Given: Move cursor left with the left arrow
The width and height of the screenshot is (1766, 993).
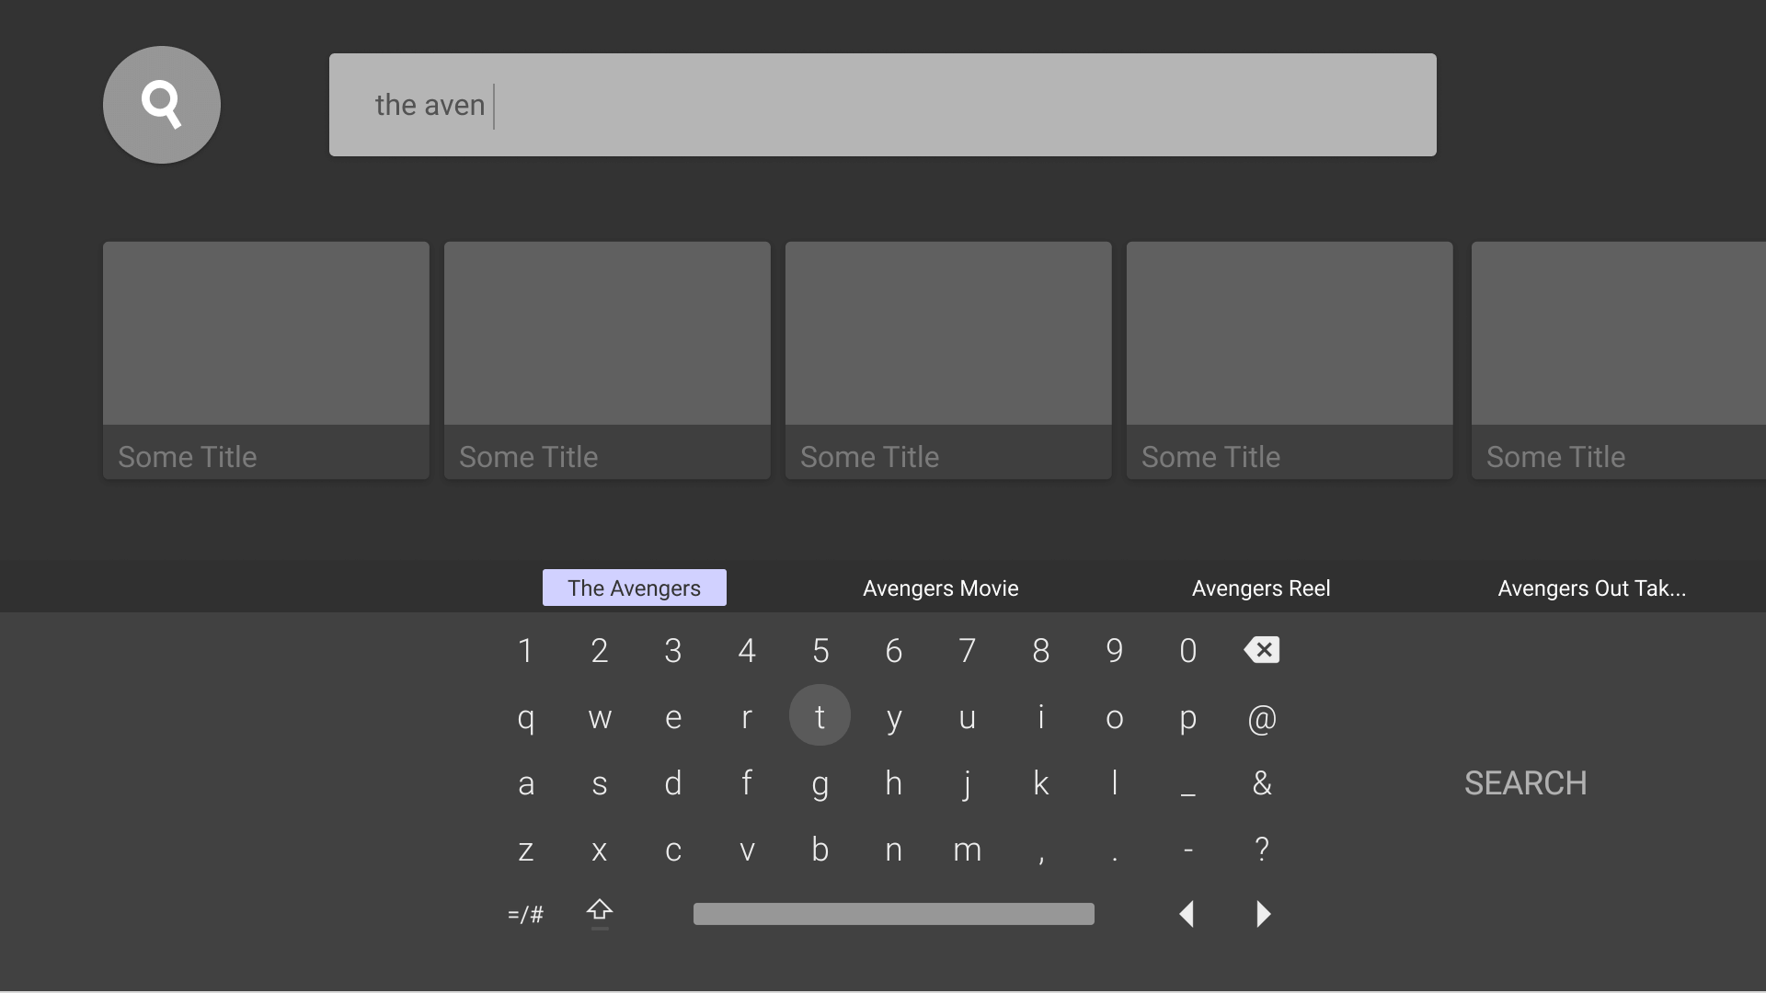Looking at the screenshot, I should [x=1187, y=914].
